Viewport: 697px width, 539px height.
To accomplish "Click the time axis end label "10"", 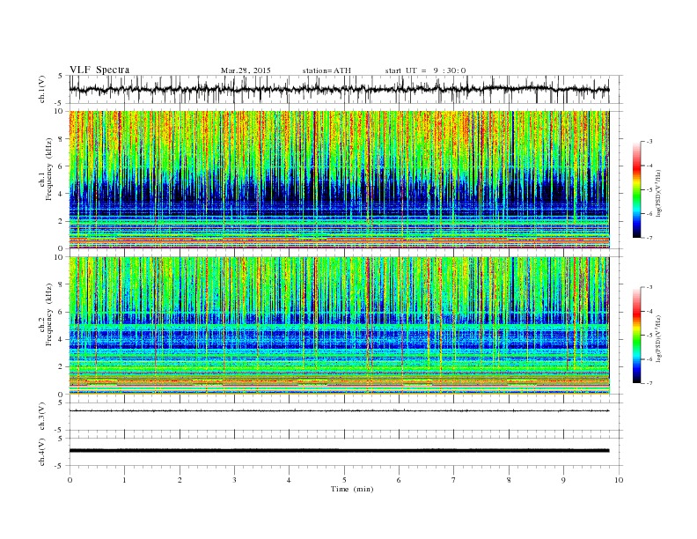I will click(x=619, y=480).
